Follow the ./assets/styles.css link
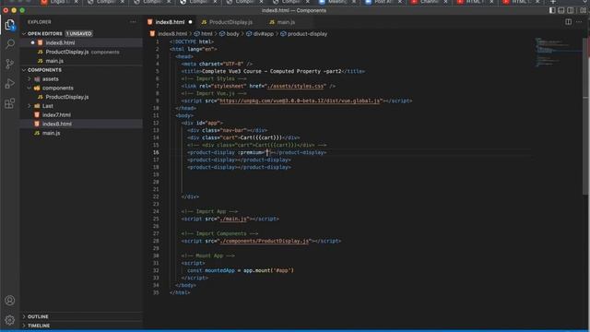 click(x=295, y=86)
